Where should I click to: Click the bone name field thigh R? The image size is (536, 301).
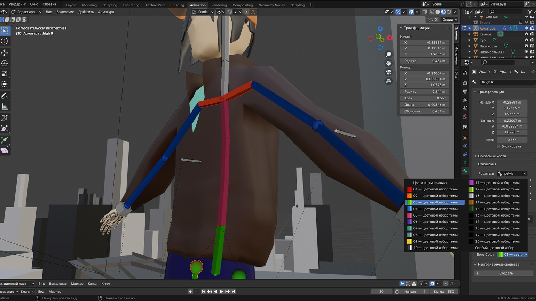506,82
